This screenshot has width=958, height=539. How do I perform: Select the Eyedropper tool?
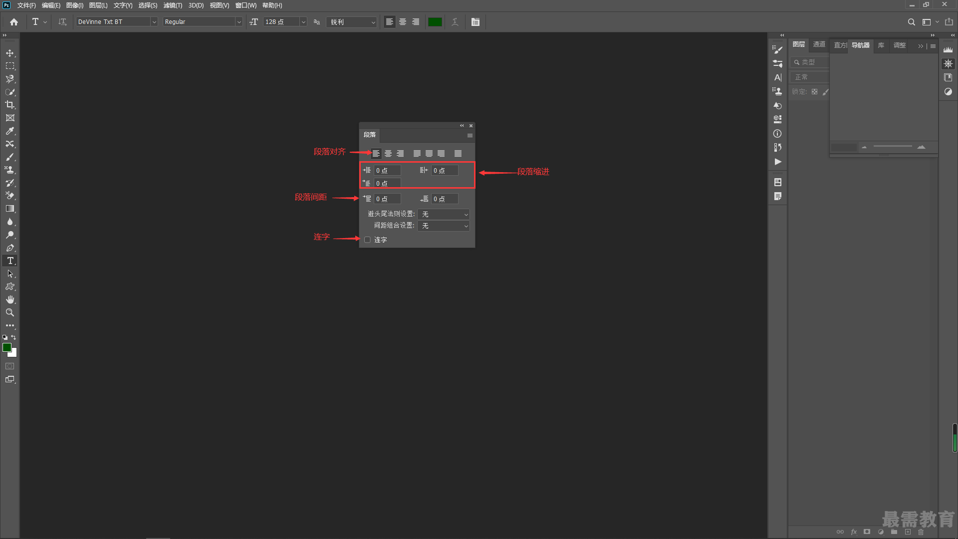tap(10, 131)
